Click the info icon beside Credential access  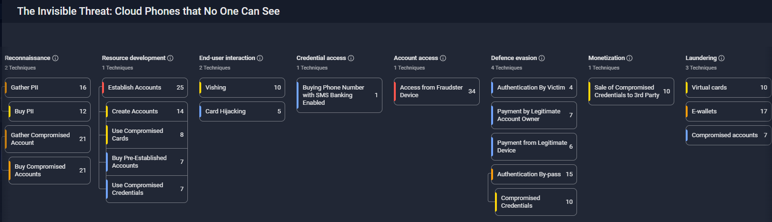(x=351, y=58)
